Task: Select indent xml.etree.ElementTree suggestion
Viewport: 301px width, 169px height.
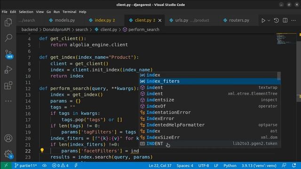Action: click(210, 94)
